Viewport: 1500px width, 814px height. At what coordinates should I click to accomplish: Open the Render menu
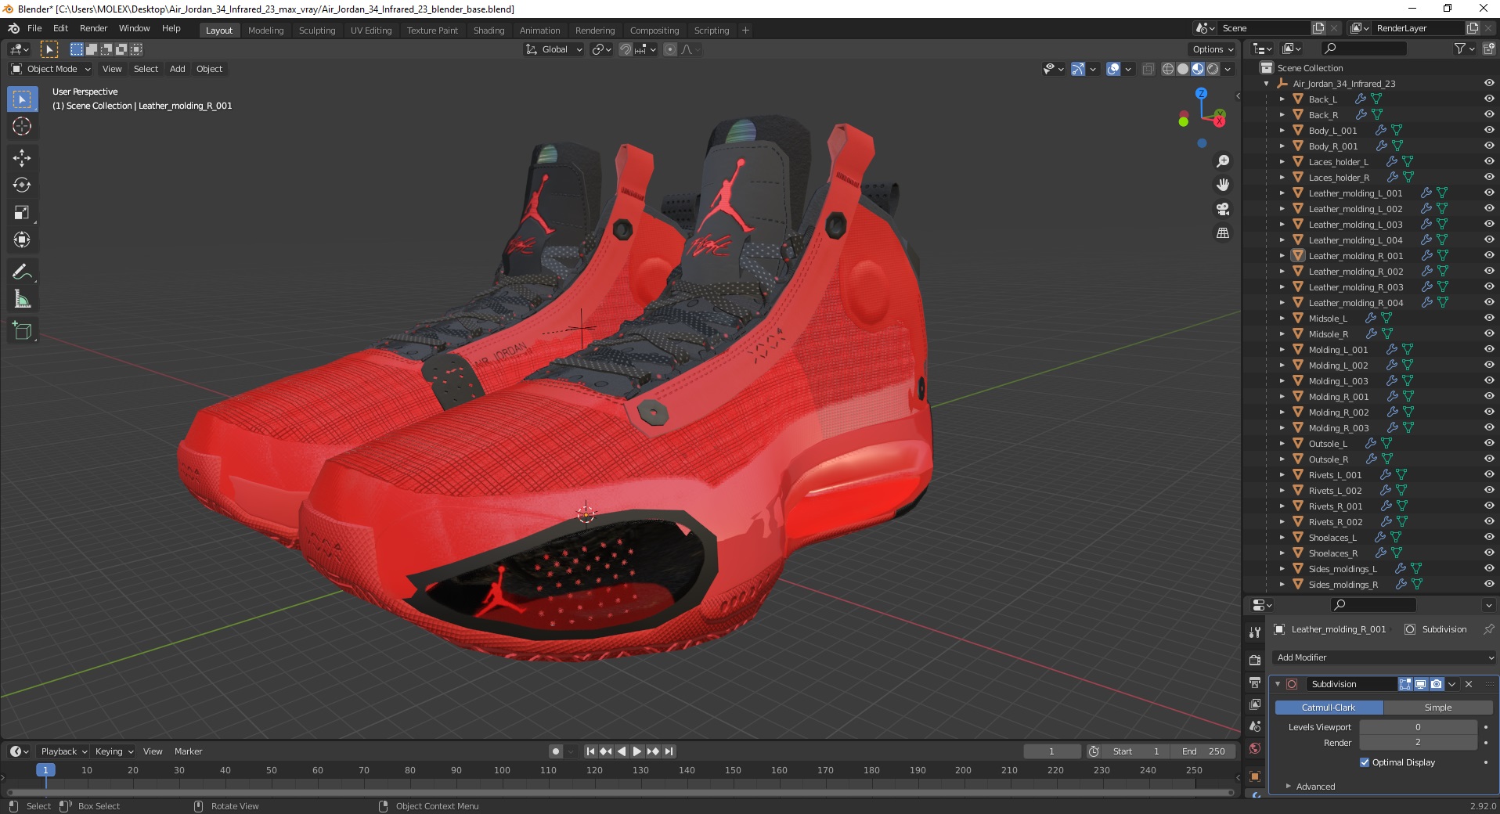pos(93,28)
